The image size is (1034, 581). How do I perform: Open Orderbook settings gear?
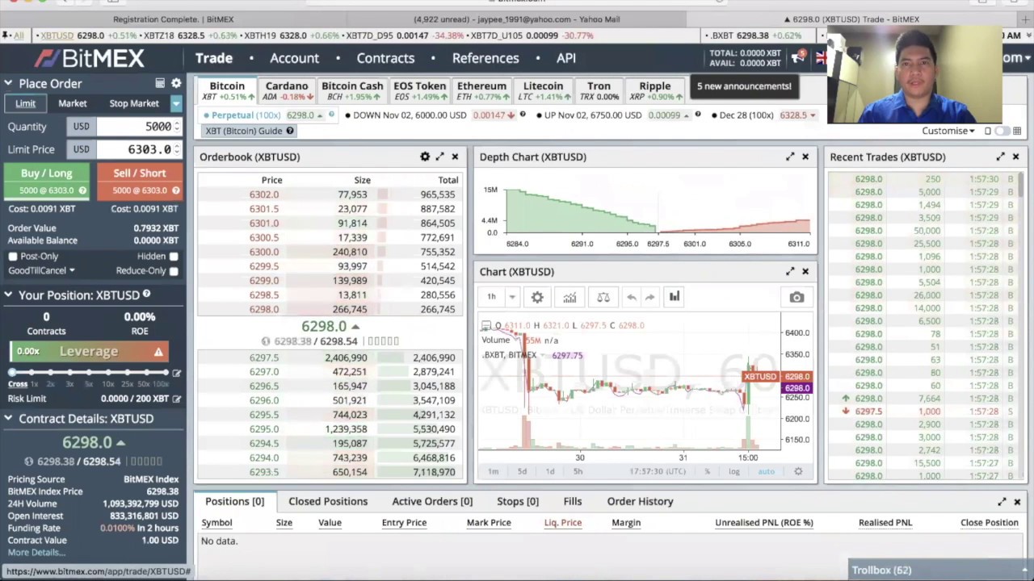pos(425,157)
